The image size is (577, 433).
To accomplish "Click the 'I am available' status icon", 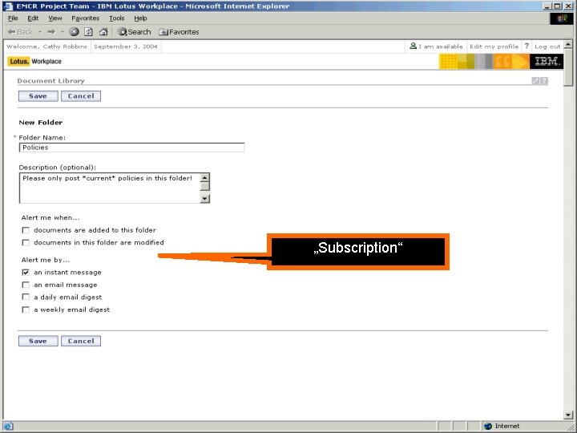I will pyautogui.click(x=414, y=46).
